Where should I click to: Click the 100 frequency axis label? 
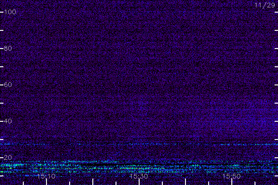tap(10, 12)
